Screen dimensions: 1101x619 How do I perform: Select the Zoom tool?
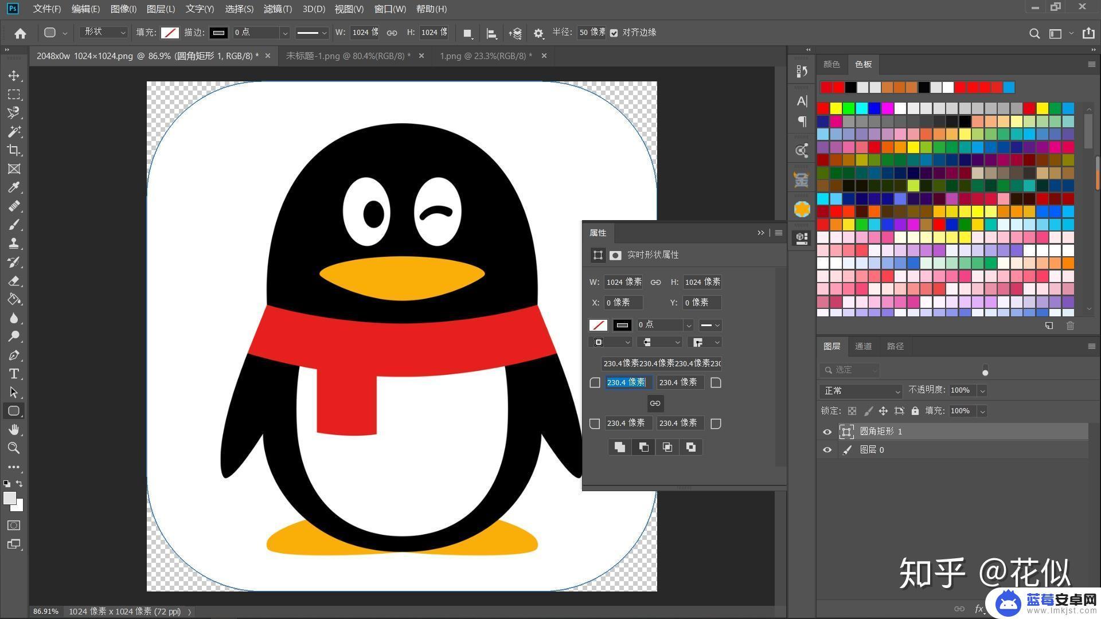pyautogui.click(x=14, y=448)
